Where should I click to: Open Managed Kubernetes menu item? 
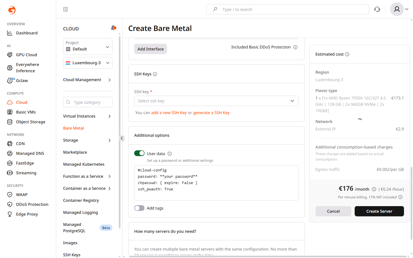[84, 164]
